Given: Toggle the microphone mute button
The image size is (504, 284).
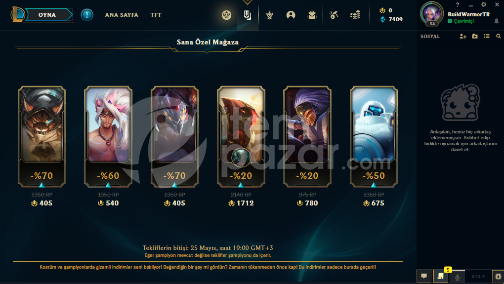Looking at the screenshot, I should (x=457, y=276).
